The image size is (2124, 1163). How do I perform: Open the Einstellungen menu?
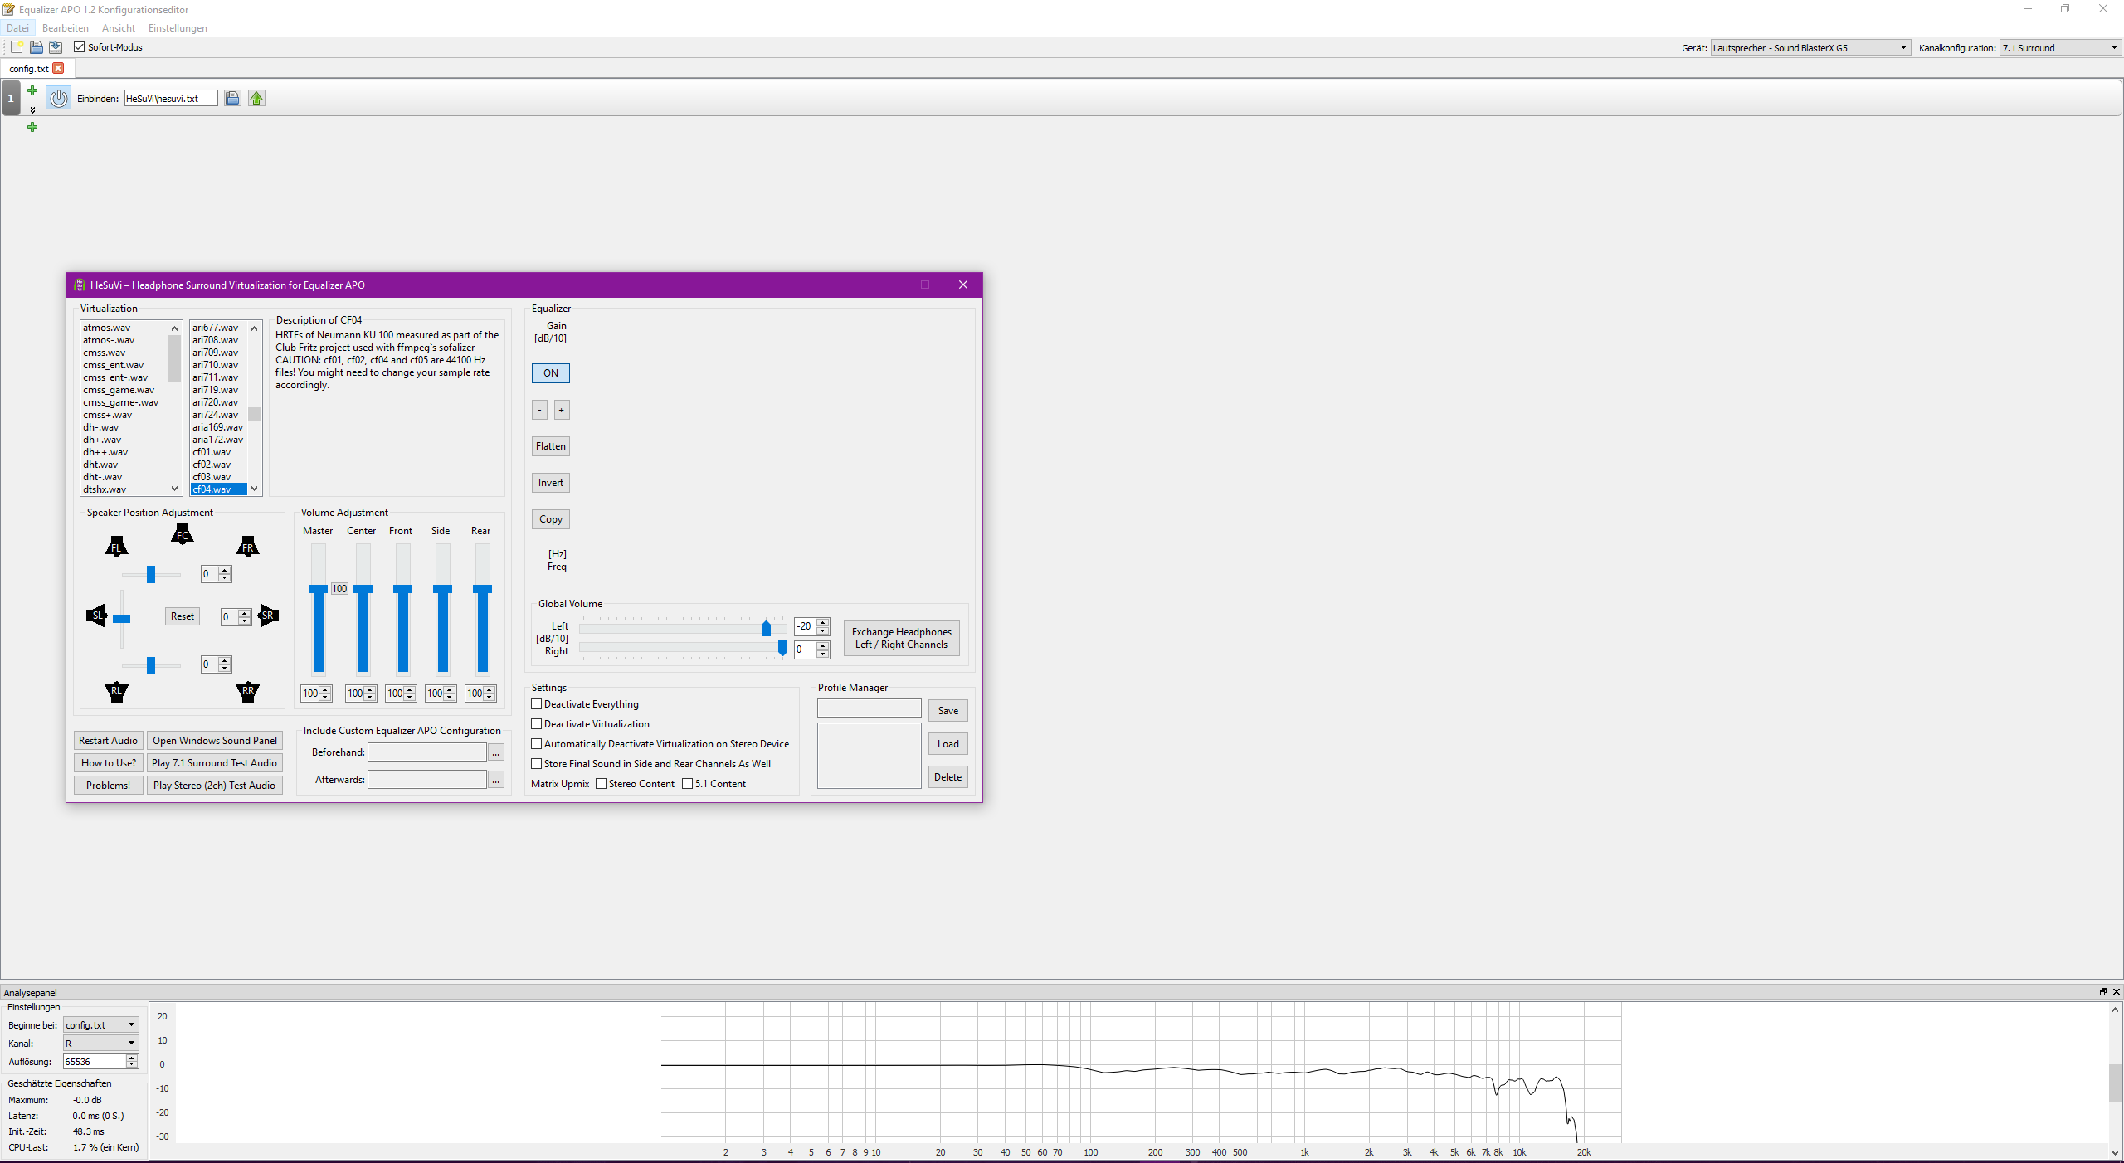[178, 28]
